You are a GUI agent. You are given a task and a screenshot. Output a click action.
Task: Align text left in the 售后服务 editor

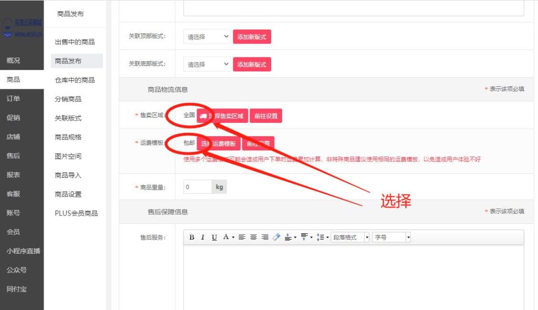pyautogui.click(x=242, y=236)
